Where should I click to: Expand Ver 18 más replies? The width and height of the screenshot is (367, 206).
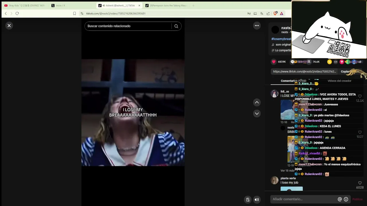[x=289, y=171]
